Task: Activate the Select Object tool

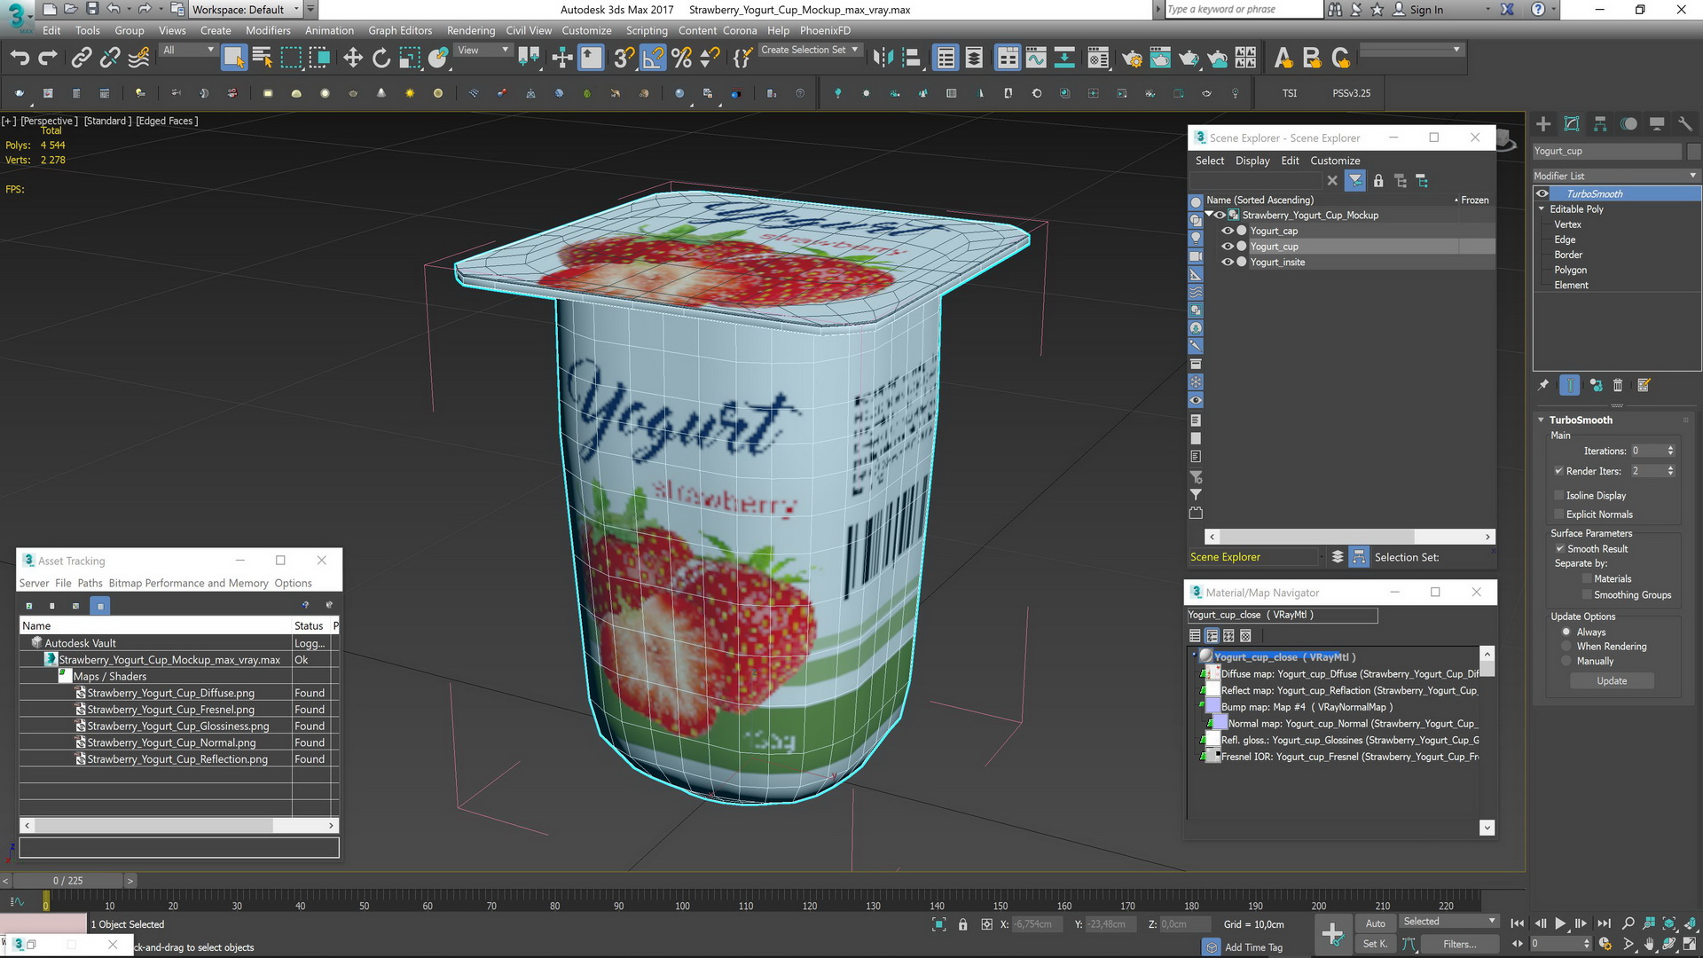Action: (233, 59)
